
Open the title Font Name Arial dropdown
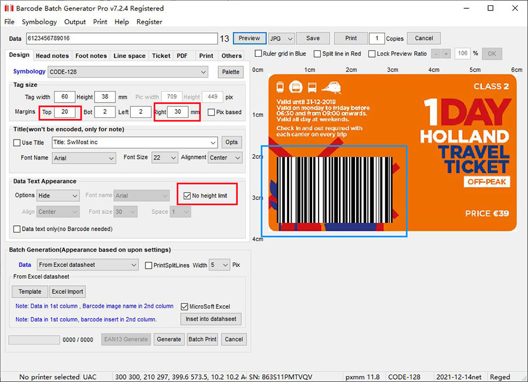pos(84,158)
